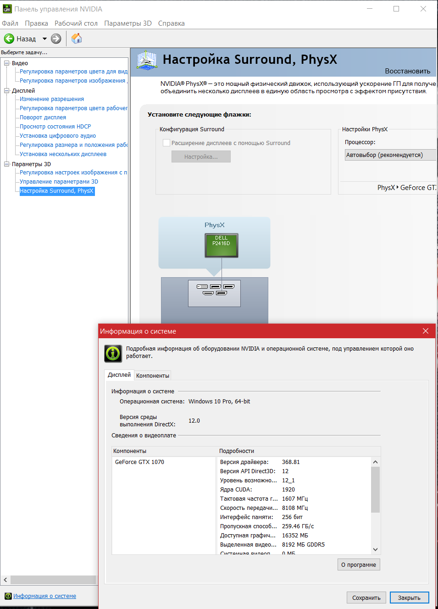Click the Закрыть button
Image resolution: width=438 pixels, height=609 pixels.
tap(409, 598)
